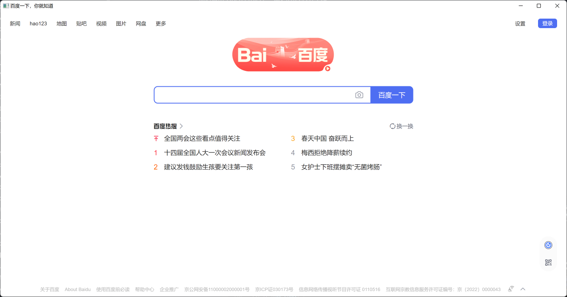567x297 pixels.
Task: Click the blue 登录 button
Action: pyautogui.click(x=547, y=24)
